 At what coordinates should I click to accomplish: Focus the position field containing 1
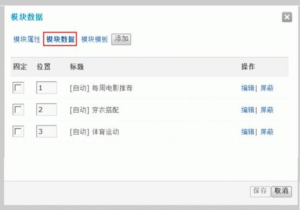pyautogui.click(x=47, y=88)
